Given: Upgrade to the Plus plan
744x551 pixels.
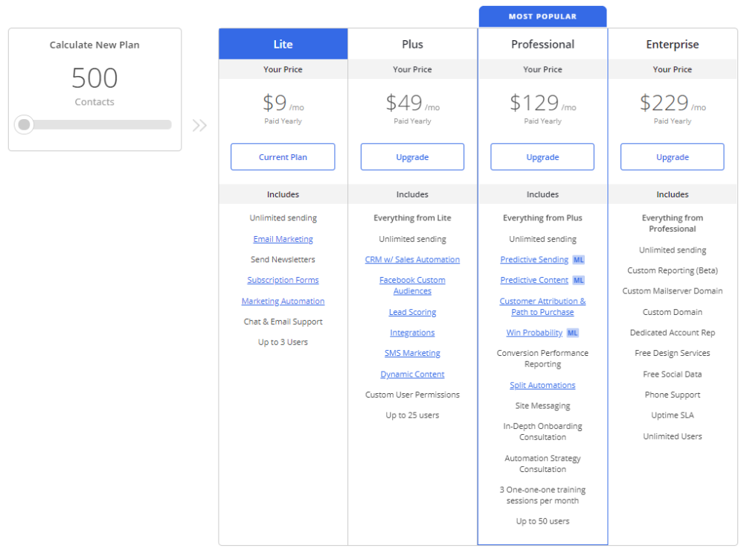Looking at the screenshot, I should [412, 157].
